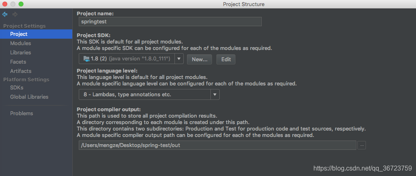Click the New... SDK button
The width and height of the screenshot is (416, 176).
point(200,59)
